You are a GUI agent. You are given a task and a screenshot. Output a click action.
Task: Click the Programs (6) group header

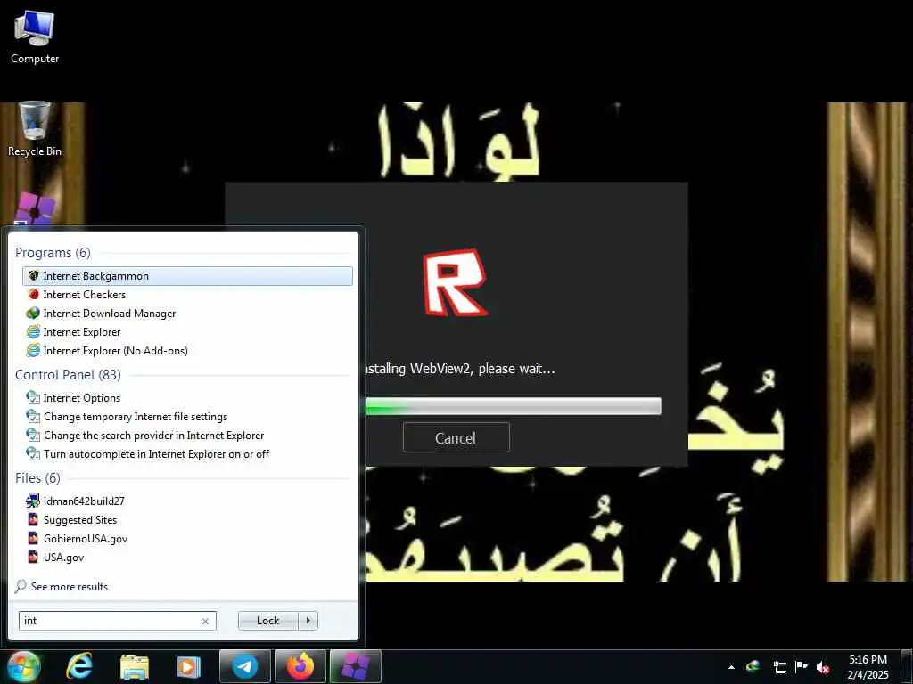click(x=53, y=252)
